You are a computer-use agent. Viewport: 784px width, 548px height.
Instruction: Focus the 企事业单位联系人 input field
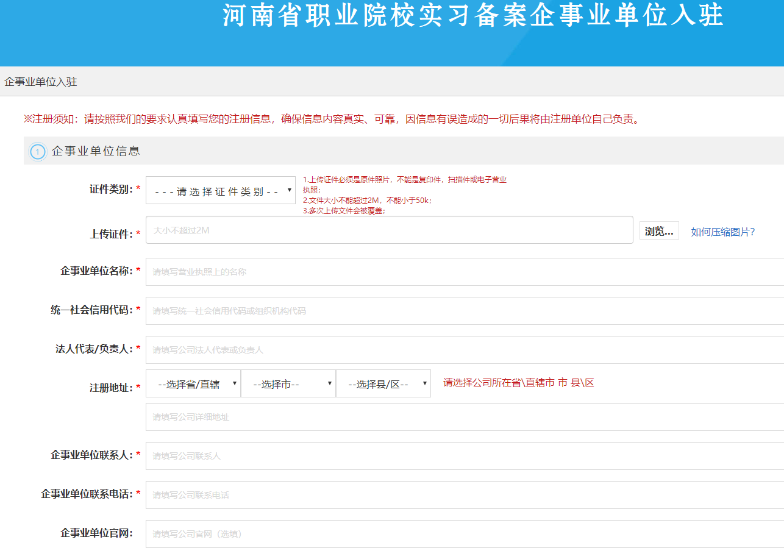click(463, 456)
